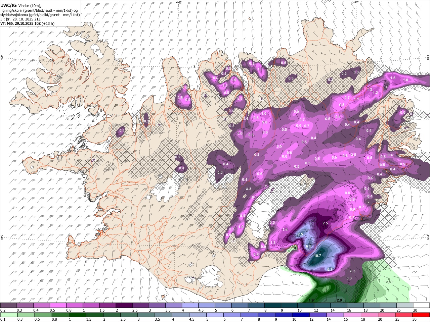Click the 6.7 precipitation value on the map
The width and height of the screenshot is (430, 322).
point(330,269)
